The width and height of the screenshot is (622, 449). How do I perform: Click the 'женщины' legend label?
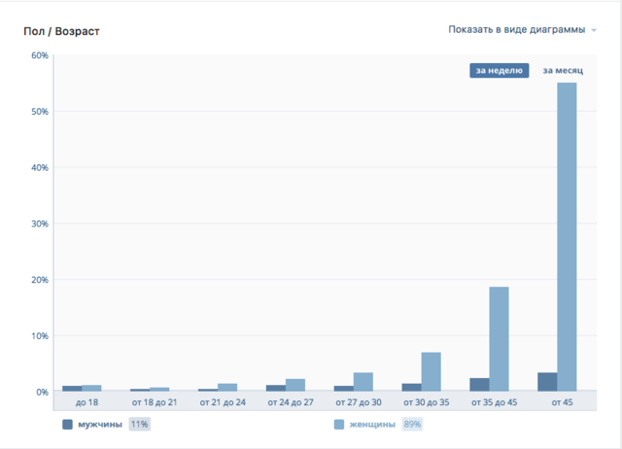[x=372, y=425]
